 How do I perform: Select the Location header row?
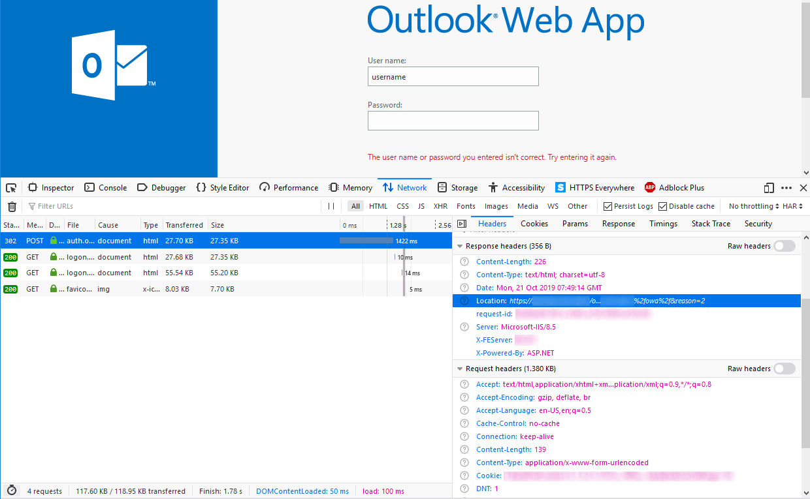point(626,301)
